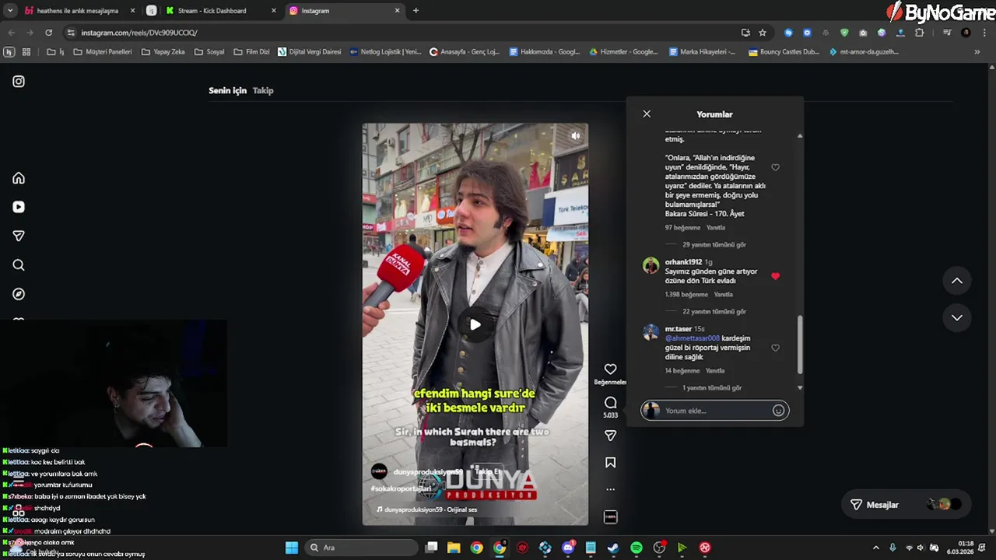Open dunyaproduksiyon59's profile from the reel
The image size is (996, 560).
(428, 472)
